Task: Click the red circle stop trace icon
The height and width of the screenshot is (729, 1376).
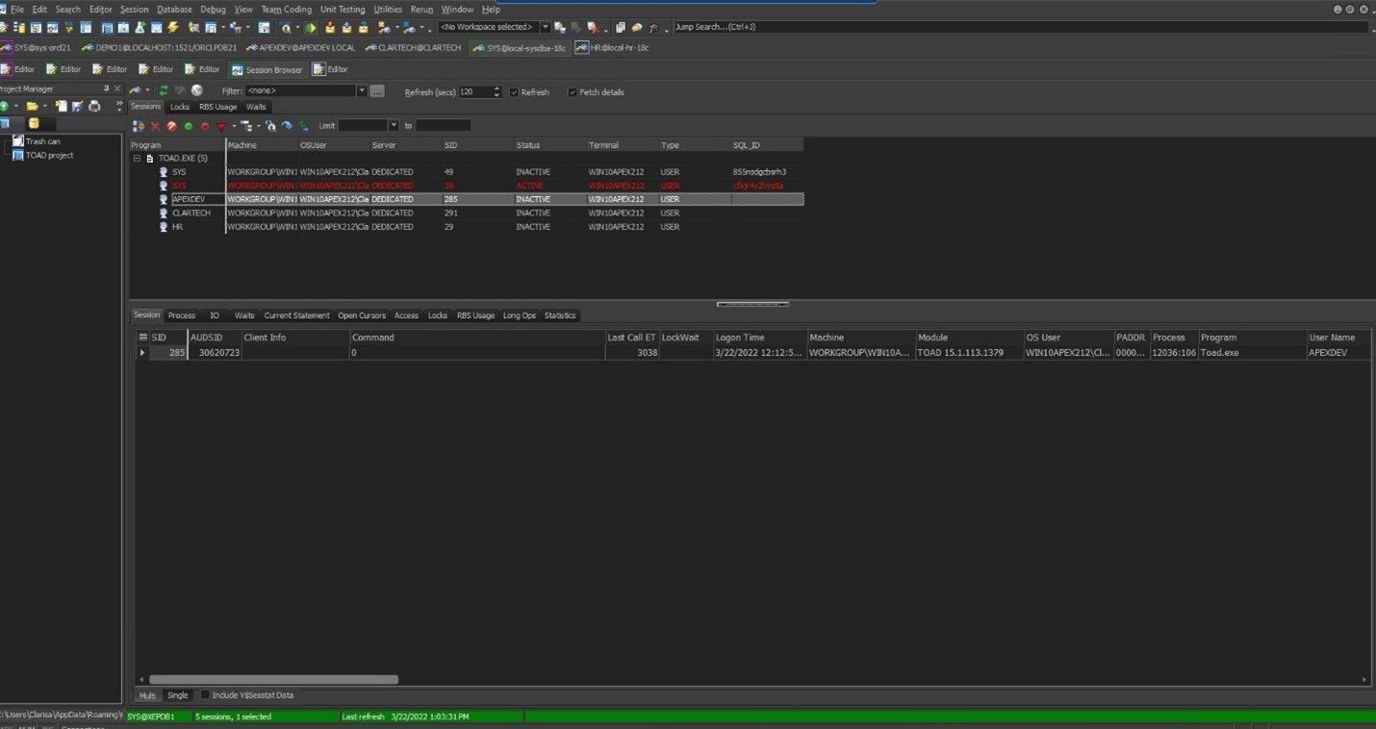Action: click(x=205, y=126)
